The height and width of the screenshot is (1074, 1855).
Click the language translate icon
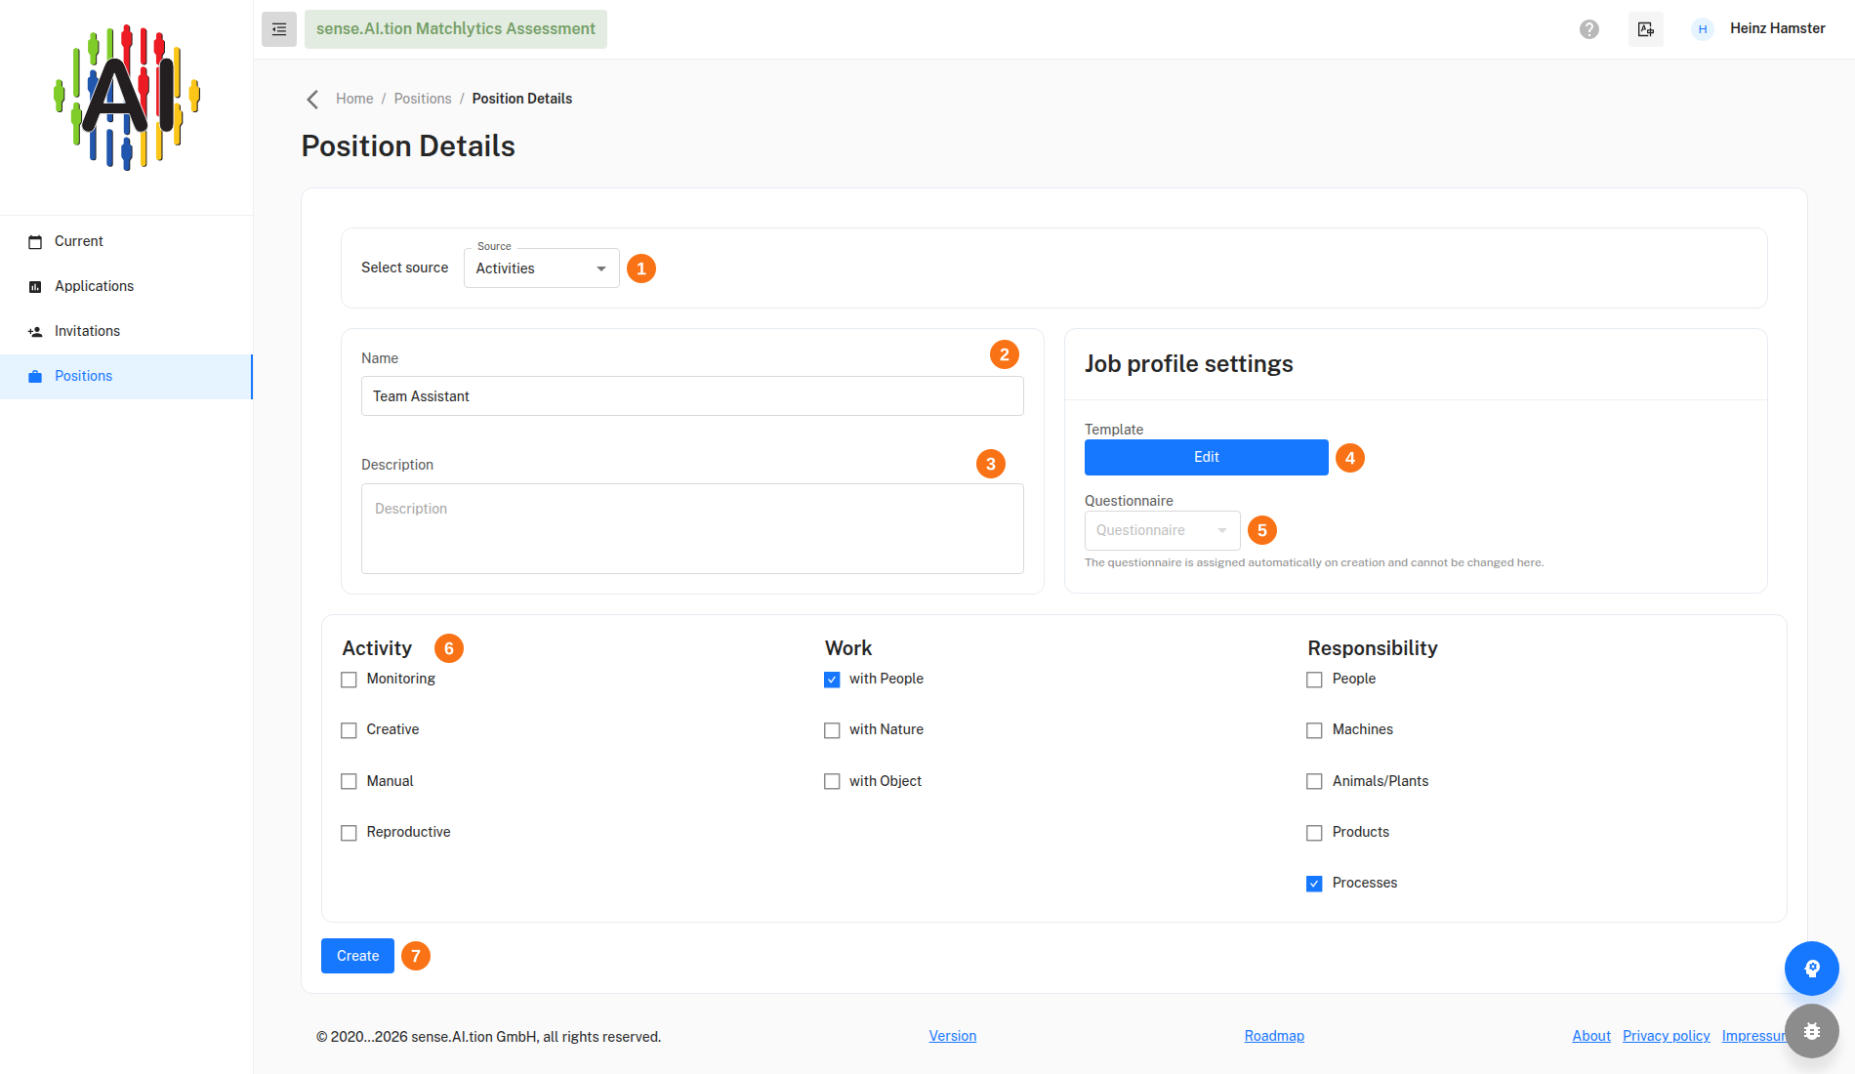click(x=1646, y=29)
